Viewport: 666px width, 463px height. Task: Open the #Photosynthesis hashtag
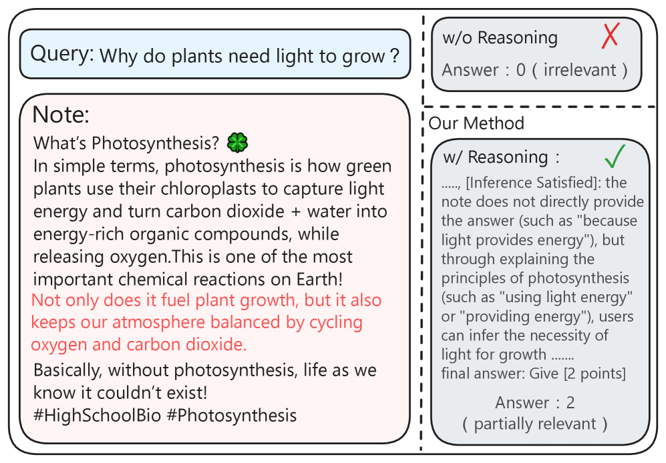231,415
